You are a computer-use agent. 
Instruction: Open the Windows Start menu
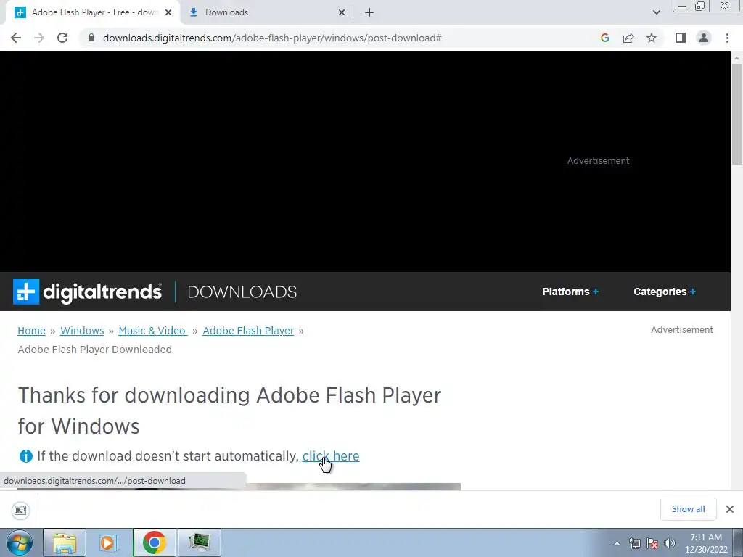click(19, 542)
